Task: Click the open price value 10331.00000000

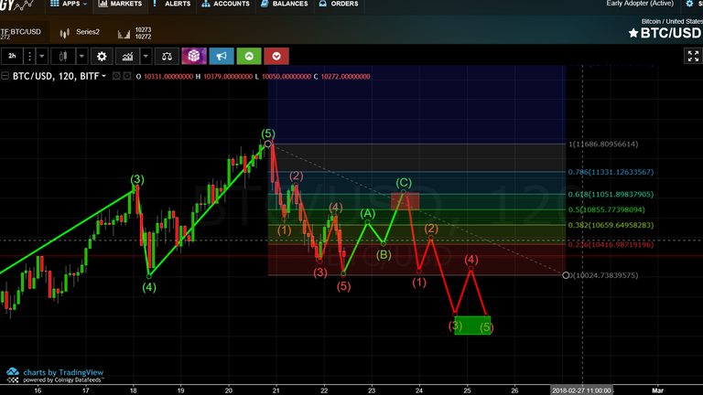Action: pyautogui.click(x=168, y=77)
